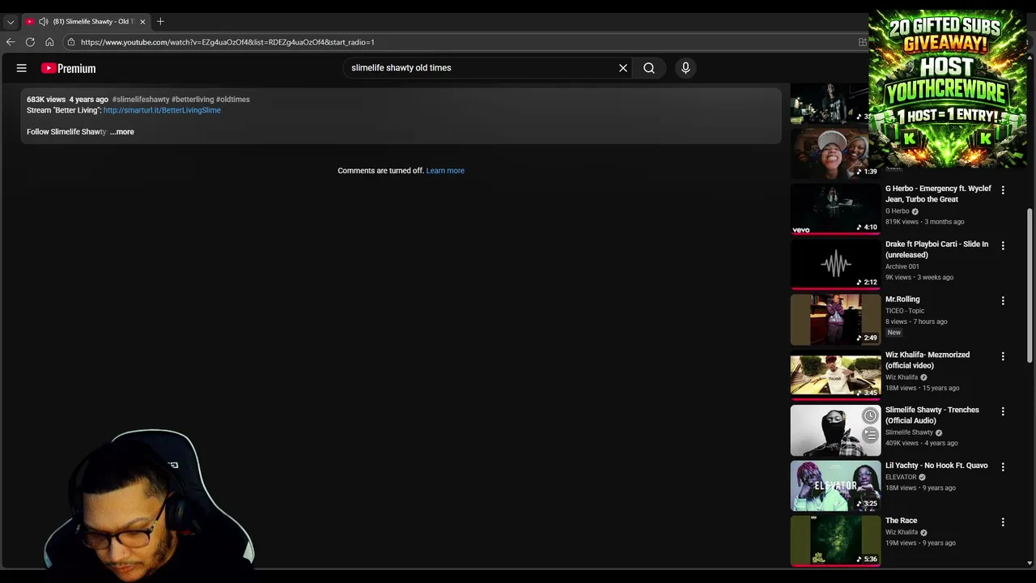This screenshot has width=1036, height=583.
Task: Open the 'Mr.Rolling' video title
Action: click(x=902, y=300)
